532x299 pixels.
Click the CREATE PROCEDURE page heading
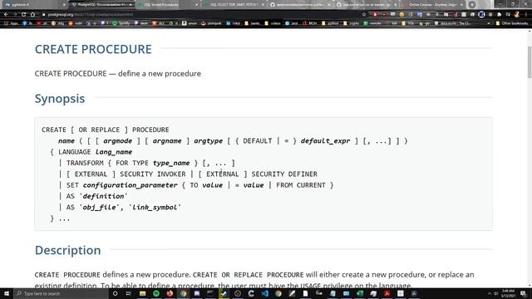[x=93, y=49]
